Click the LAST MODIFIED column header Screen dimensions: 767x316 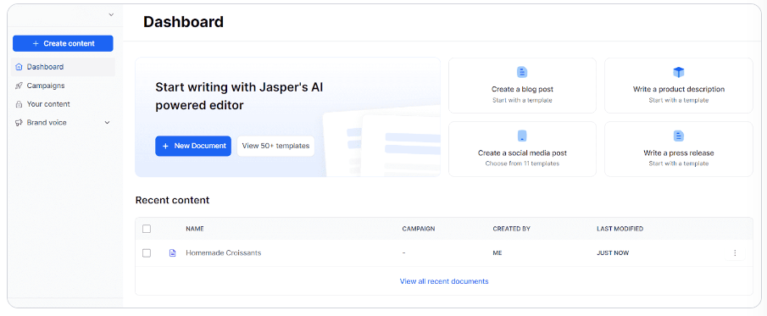point(620,229)
